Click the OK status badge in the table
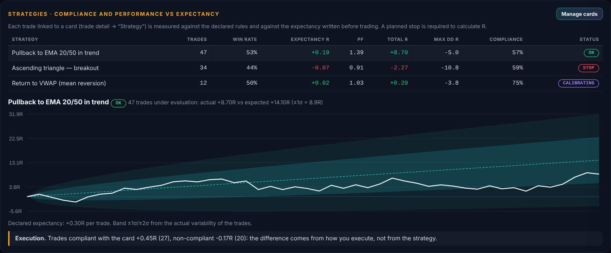The height and width of the screenshot is (253, 611). [591, 53]
